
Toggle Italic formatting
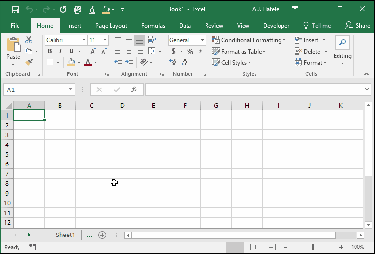pyautogui.click(x=60, y=51)
